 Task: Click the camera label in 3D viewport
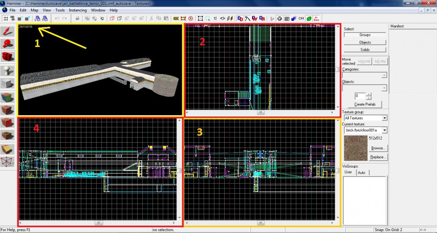25,27
